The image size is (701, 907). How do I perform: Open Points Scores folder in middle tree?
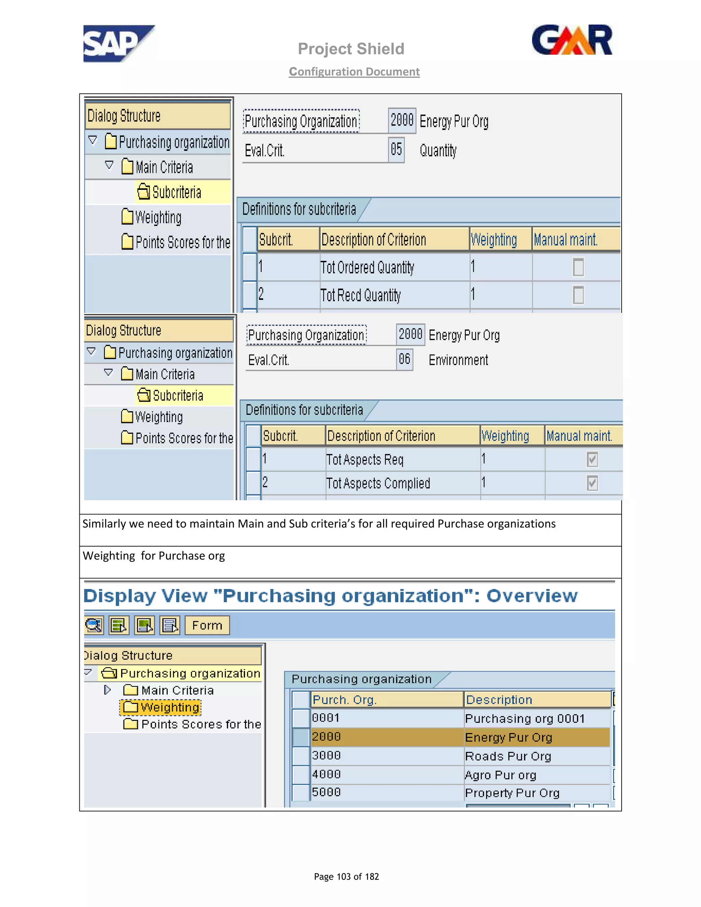click(177, 438)
